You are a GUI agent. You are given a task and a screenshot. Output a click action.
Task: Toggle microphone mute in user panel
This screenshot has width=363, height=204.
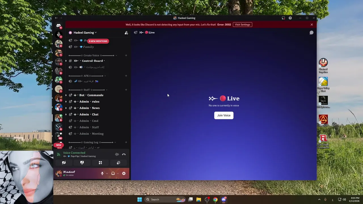coord(102,173)
